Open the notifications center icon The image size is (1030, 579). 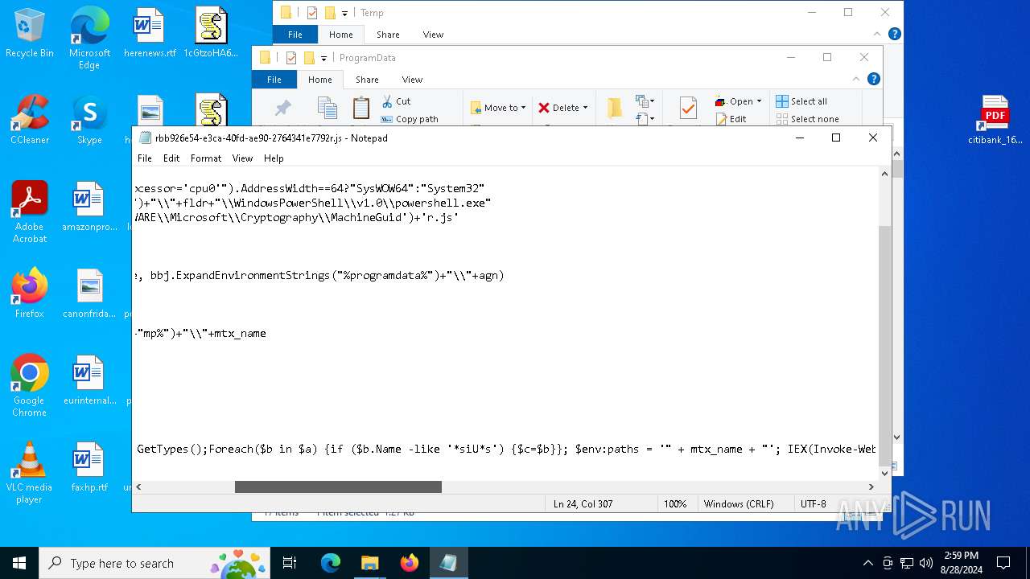(x=1003, y=563)
